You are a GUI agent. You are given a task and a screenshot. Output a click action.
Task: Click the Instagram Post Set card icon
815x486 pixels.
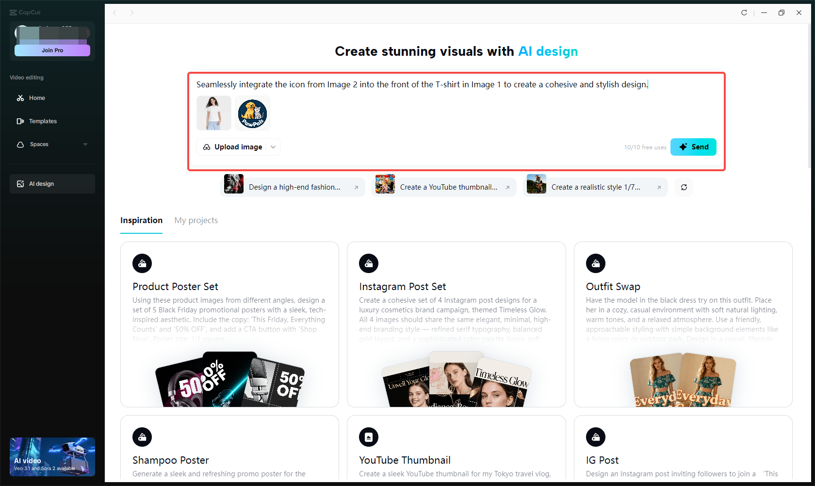click(x=369, y=263)
